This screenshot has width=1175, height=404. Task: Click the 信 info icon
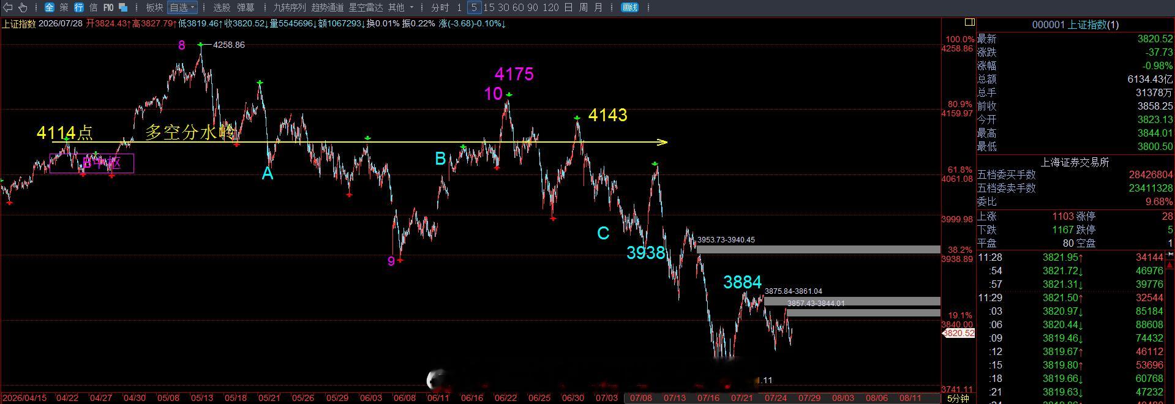coord(93,7)
